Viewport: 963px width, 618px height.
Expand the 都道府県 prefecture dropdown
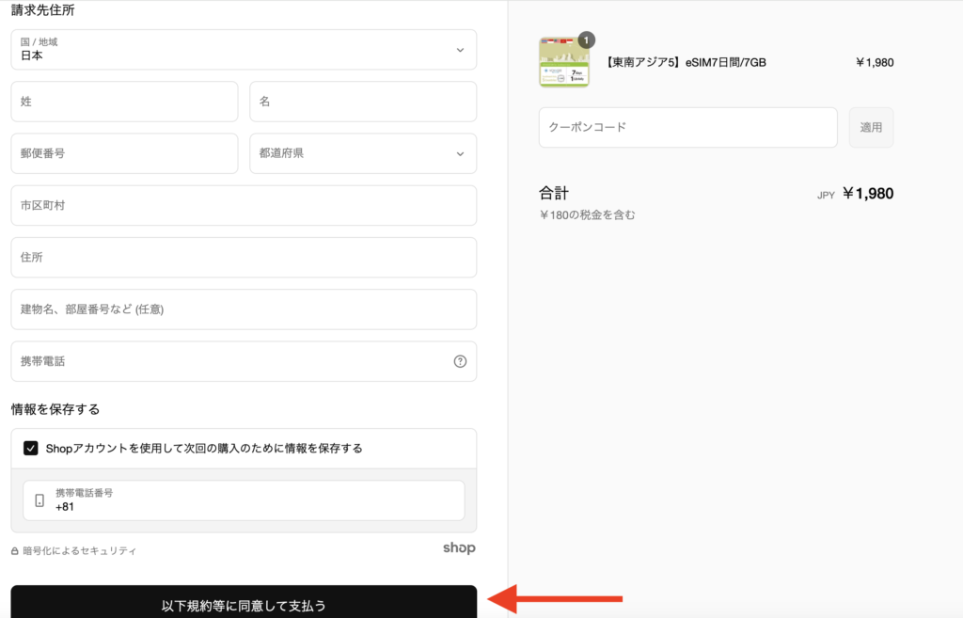tap(363, 153)
